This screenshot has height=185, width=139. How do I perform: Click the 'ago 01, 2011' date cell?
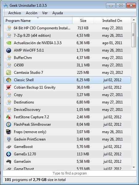112,43
